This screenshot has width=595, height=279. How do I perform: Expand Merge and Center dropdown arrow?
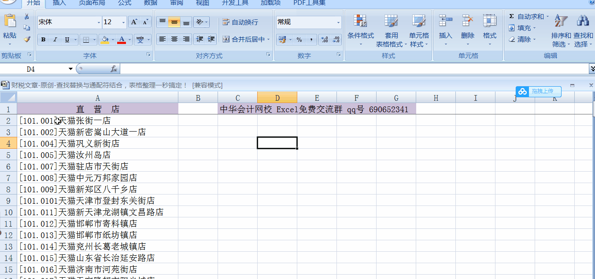tap(268, 40)
